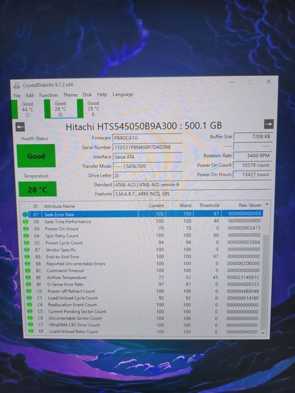Click status circle for End-to-End Error
The width and height of the screenshot is (295, 393).
click(28, 257)
